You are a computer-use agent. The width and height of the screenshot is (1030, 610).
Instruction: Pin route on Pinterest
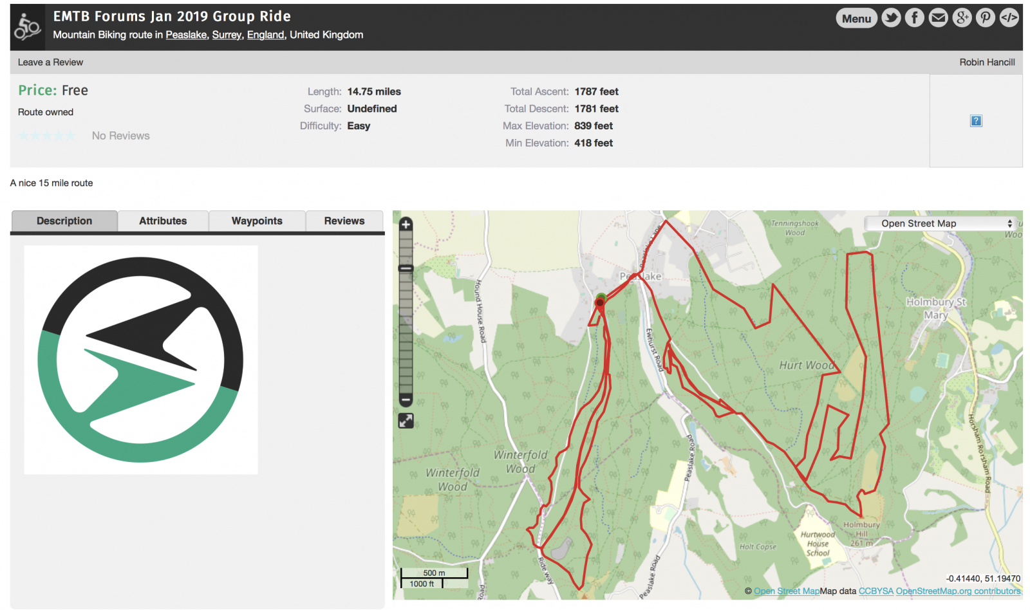[x=986, y=18]
